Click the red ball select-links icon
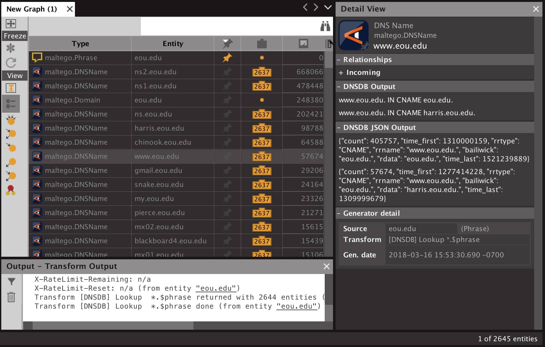This screenshot has width=545, height=347. coord(11,190)
